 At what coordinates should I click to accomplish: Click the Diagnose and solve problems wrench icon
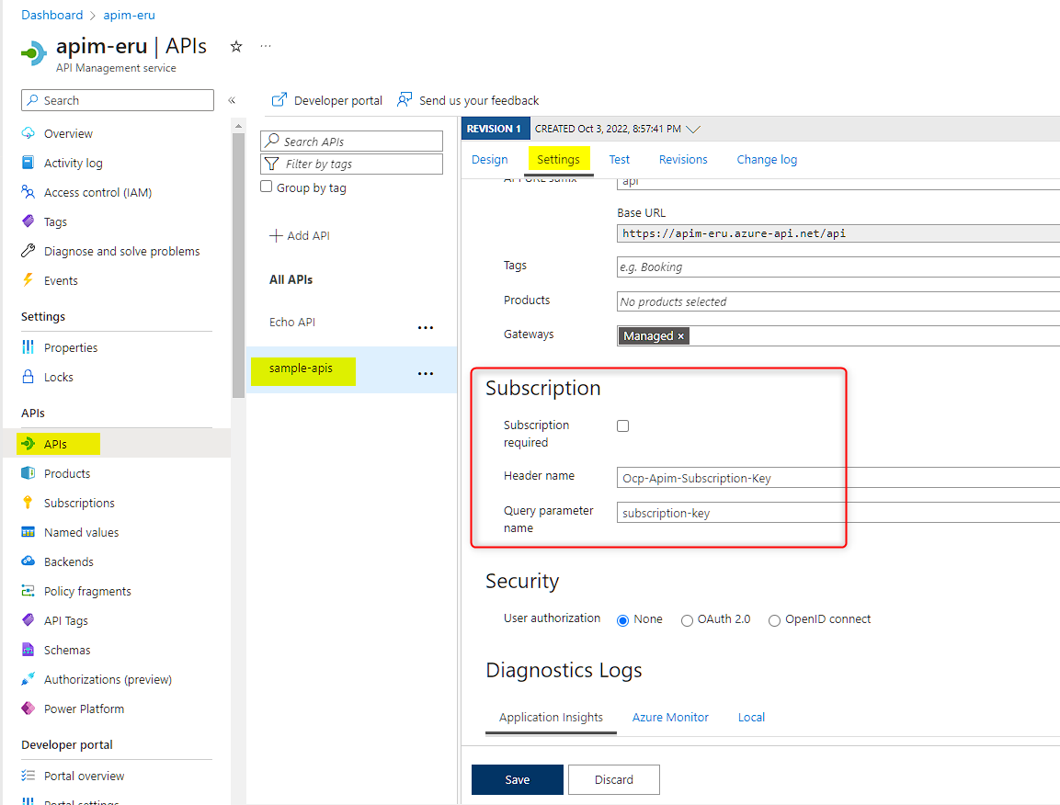(28, 251)
